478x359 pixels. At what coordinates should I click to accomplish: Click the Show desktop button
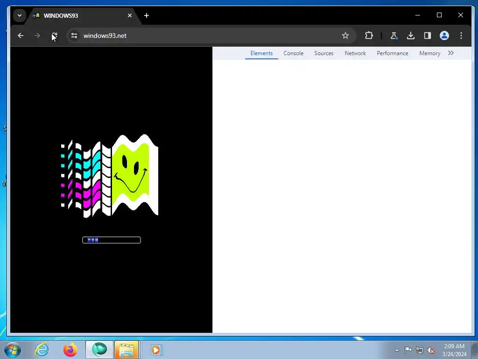click(475, 350)
